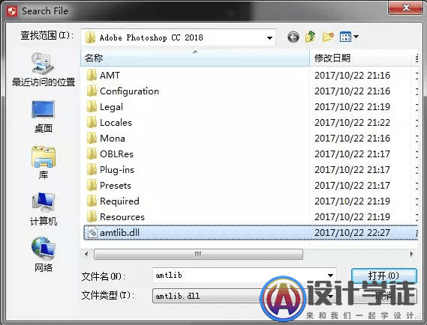
Task: Select the Presets folder name
Action: click(116, 186)
